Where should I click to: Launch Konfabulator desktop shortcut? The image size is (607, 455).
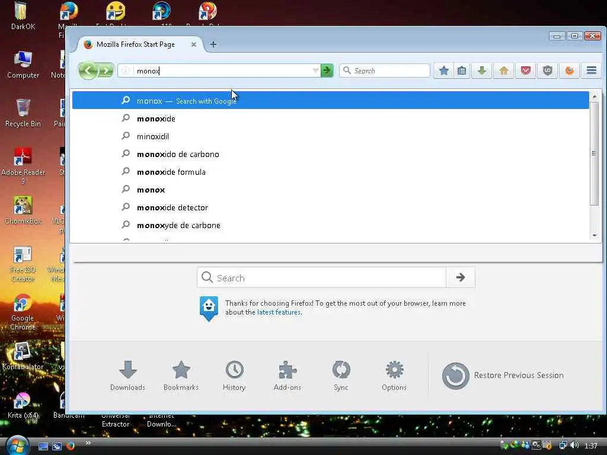(x=23, y=356)
